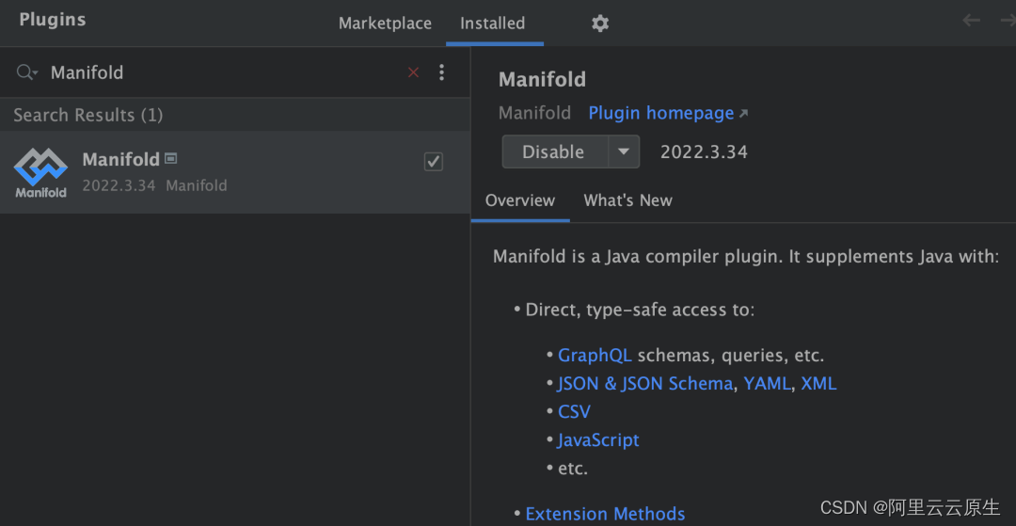This screenshot has height=526, width=1016.
Task: Click the magnifier search history icon
Action: tap(26, 72)
